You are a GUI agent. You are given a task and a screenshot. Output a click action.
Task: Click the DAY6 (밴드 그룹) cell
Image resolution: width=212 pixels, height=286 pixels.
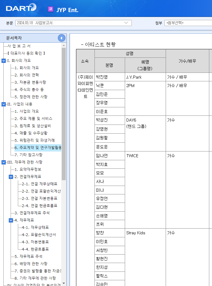(145, 134)
